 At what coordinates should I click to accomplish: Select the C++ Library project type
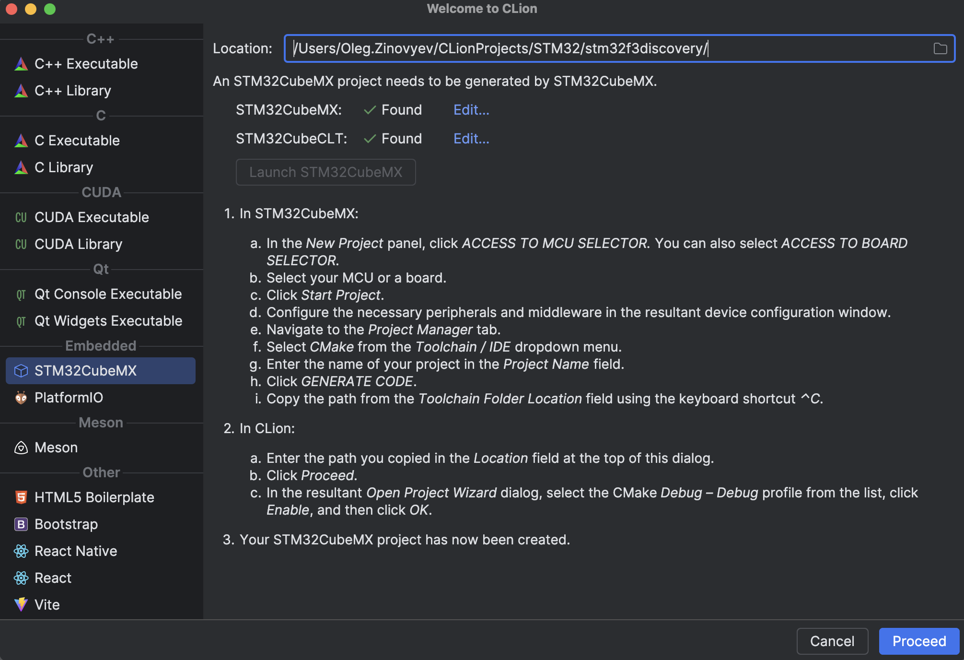[x=72, y=90]
